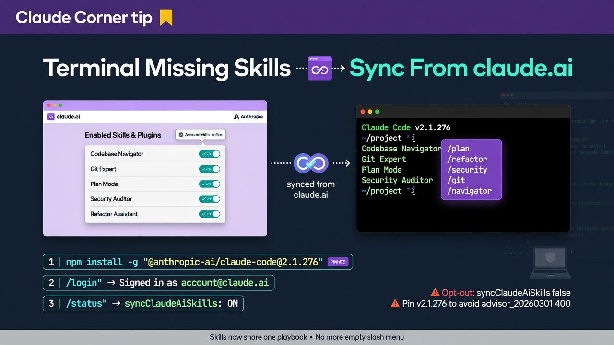Click "Git Expert" line in the terminal window
The height and width of the screenshot is (345, 614).
coord(384,159)
